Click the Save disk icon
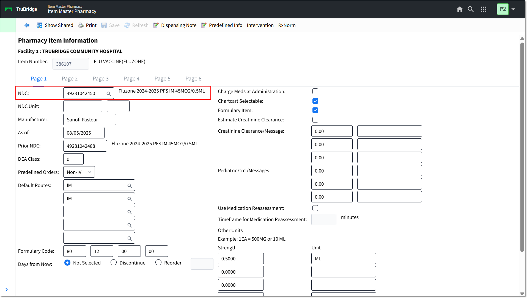Screen dimensions: 527x298 pyautogui.click(x=104, y=25)
